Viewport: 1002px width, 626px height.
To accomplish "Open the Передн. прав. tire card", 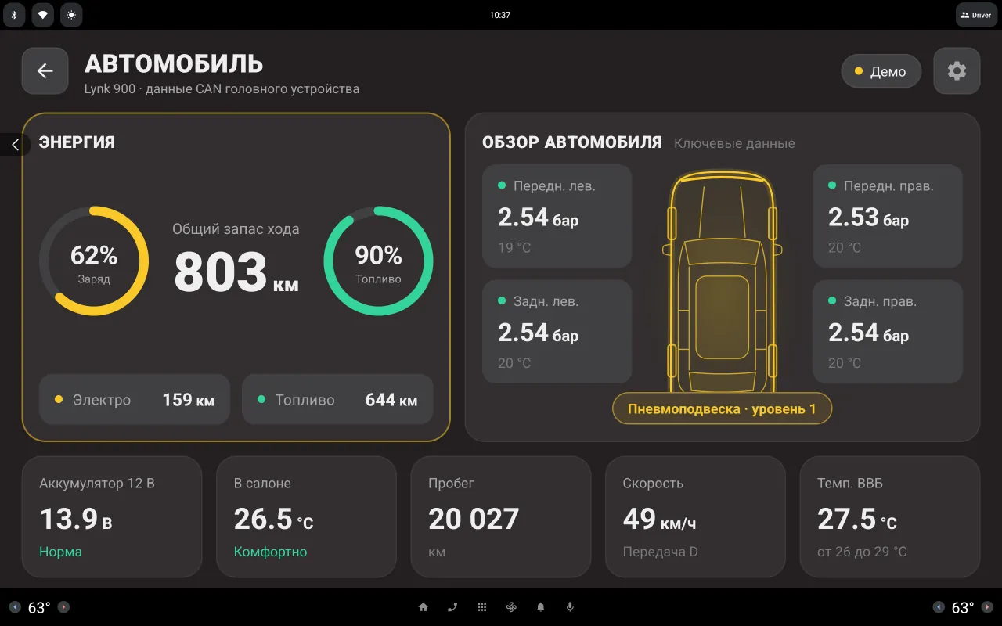I will (887, 216).
